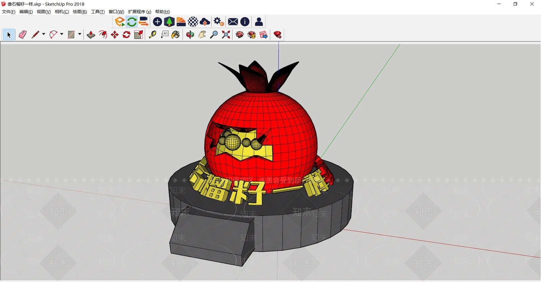Restore down the SketchUp window
The width and height of the screenshot is (541, 282).
point(515,4)
